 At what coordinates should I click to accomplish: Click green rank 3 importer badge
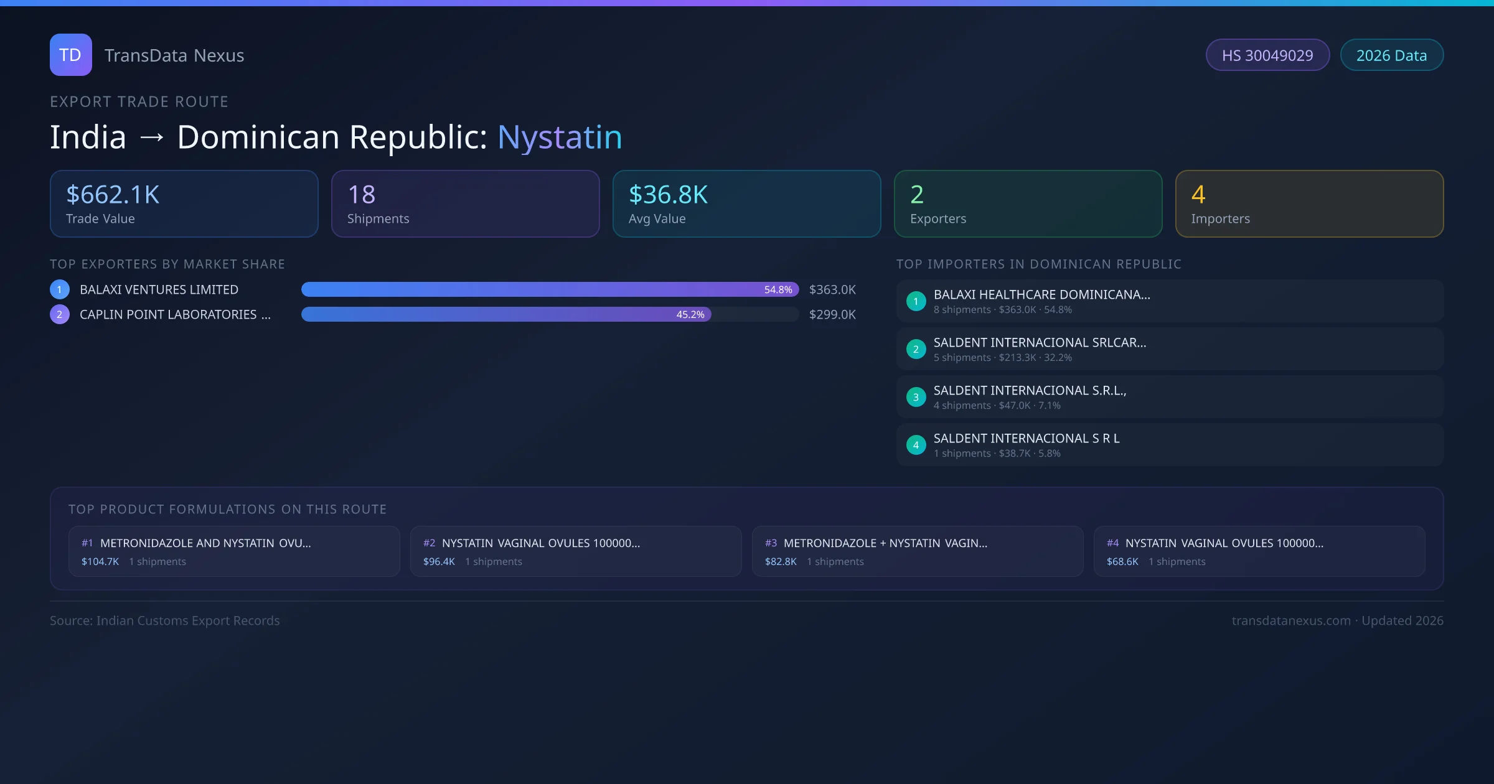(x=916, y=397)
